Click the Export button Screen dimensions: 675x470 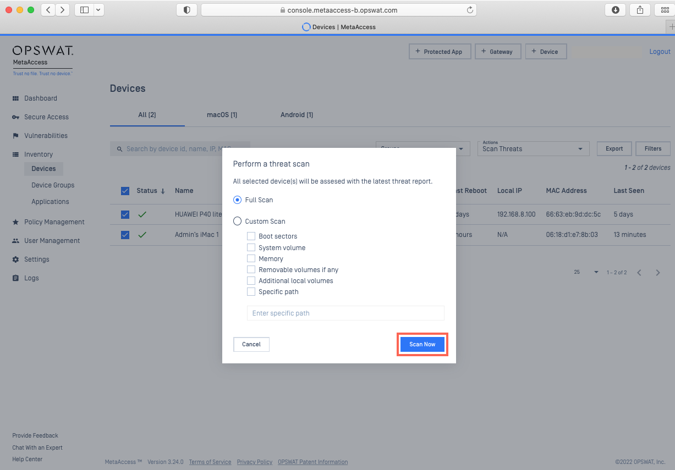[614, 148]
